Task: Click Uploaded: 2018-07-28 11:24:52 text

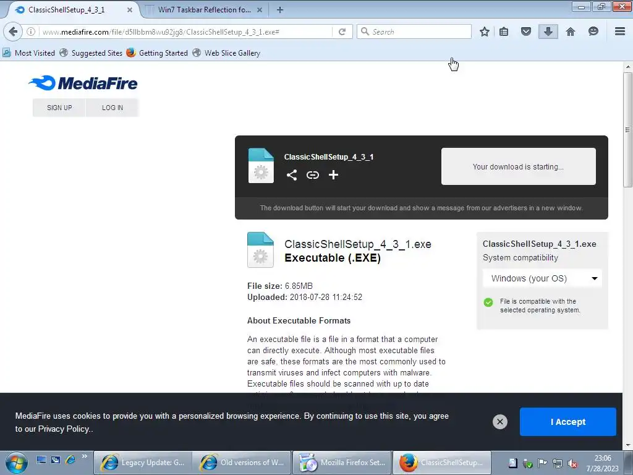Action: [x=304, y=297]
